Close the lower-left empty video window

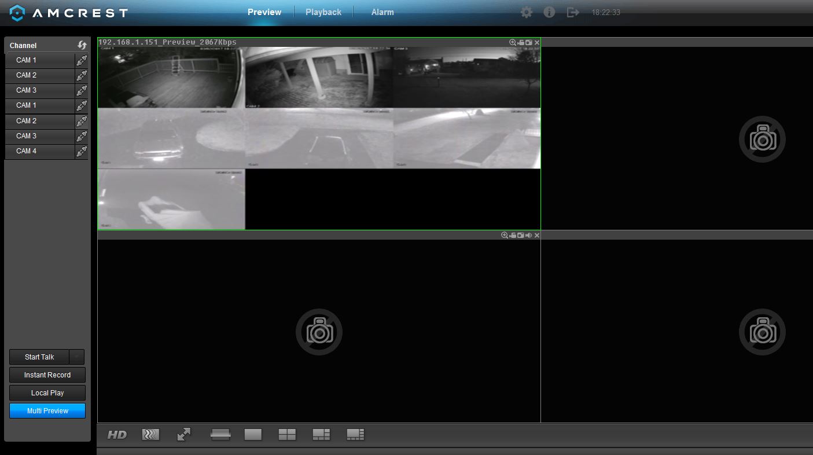[x=537, y=235]
